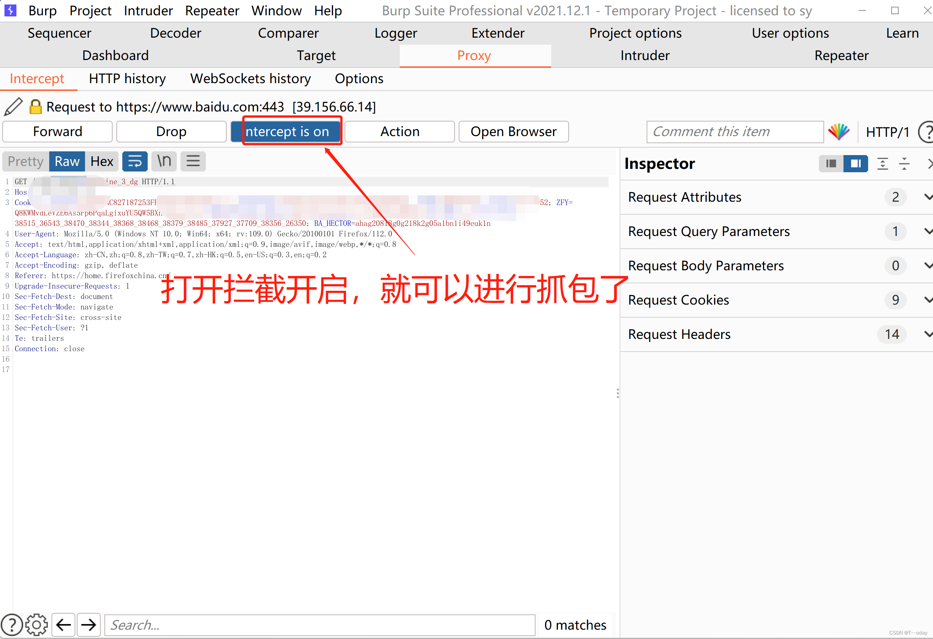
Task: Click the rainbow highlight color picker
Action: 839,132
